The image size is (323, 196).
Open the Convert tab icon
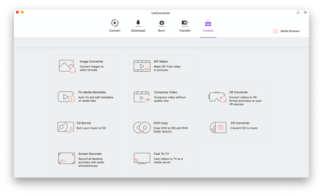tap(115, 23)
